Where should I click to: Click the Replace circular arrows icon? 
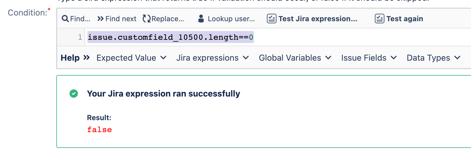[x=147, y=19]
